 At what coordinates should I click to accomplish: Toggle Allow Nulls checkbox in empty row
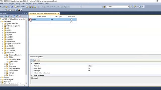point(71,22)
